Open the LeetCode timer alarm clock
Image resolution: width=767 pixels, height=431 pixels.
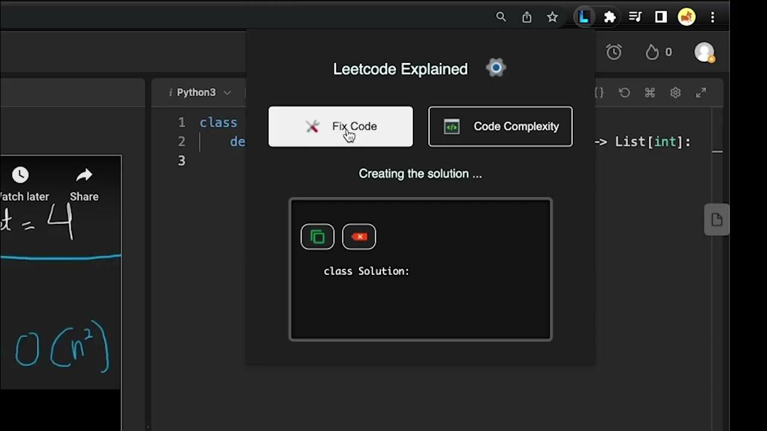click(614, 52)
